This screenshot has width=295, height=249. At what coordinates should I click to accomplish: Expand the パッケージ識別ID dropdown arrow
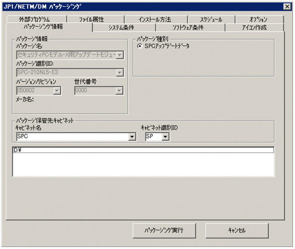(120, 72)
